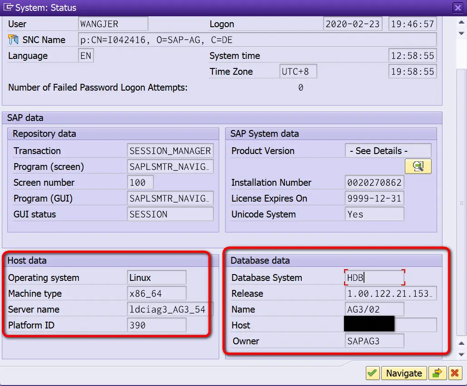This screenshot has height=386, width=467.
Task: Click the upper scroll-down arrow below it
Action: [x=462, y=33]
